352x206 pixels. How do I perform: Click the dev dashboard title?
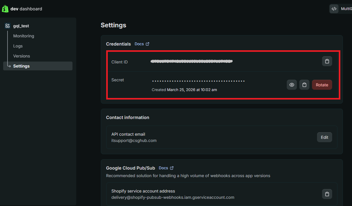tap(26, 9)
